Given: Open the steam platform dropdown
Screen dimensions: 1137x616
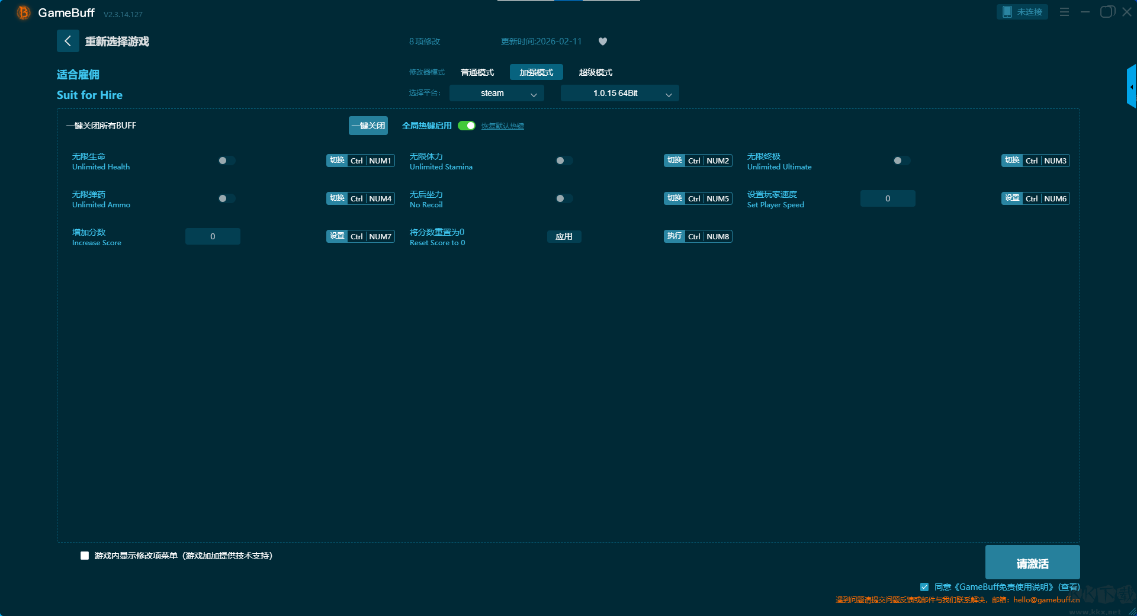Looking at the screenshot, I should tap(496, 93).
